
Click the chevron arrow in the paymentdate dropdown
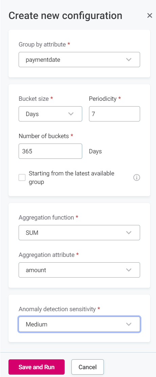(x=129, y=60)
